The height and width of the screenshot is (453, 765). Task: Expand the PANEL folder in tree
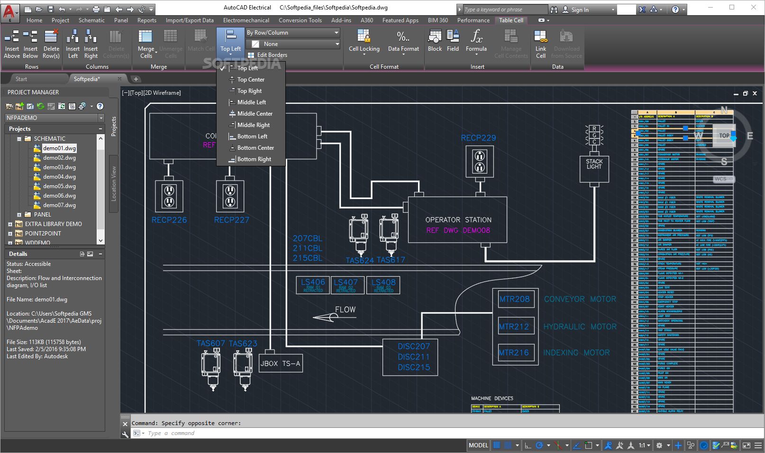19,215
